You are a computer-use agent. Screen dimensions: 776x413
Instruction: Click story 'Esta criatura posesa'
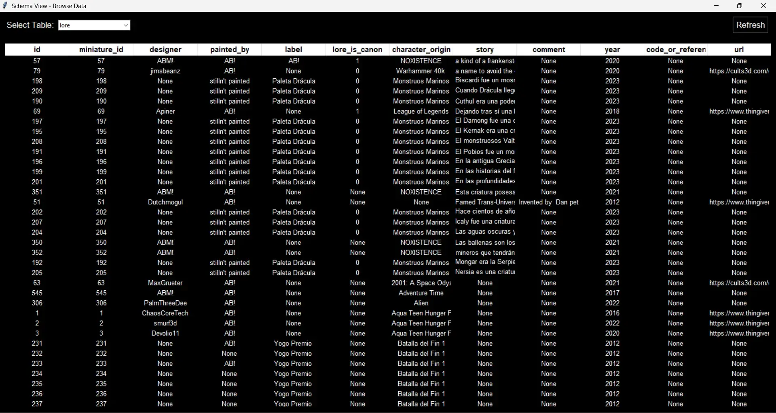point(485,192)
